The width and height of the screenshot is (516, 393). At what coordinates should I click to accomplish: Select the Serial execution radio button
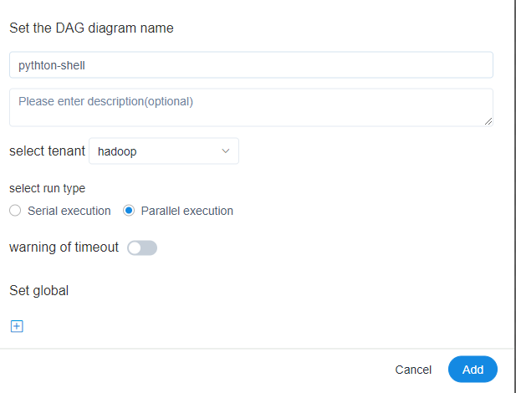15,211
